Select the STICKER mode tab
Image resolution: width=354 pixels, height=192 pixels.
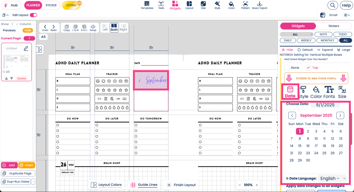point(51,5)
